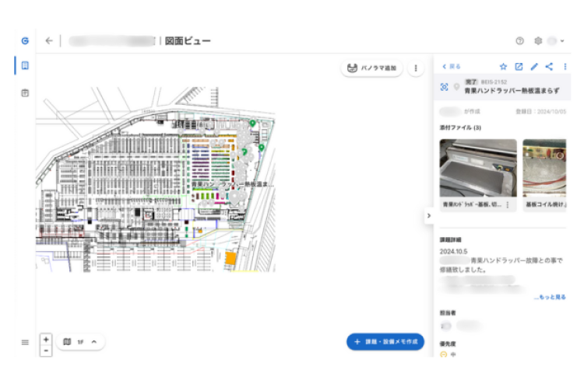Viewport: 584px width, 387px height.
Task: Open the three-dot menu beside パノラマ追加
Action: [416, 68]
